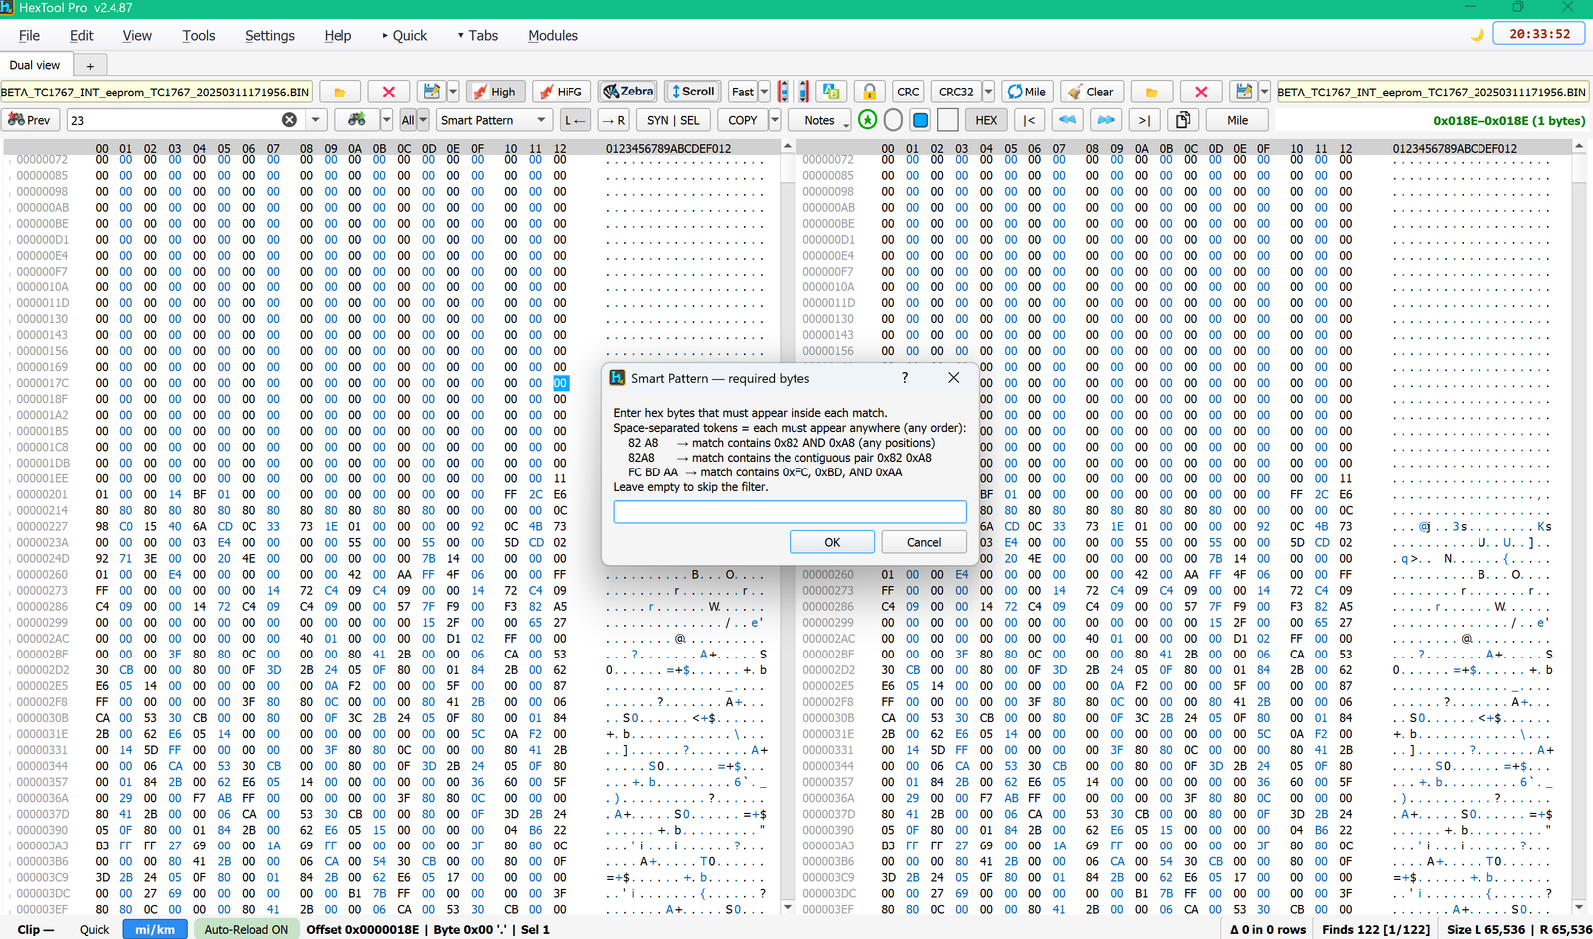Select the empty circle marker
1593x939 pixels.
[893, 120]
